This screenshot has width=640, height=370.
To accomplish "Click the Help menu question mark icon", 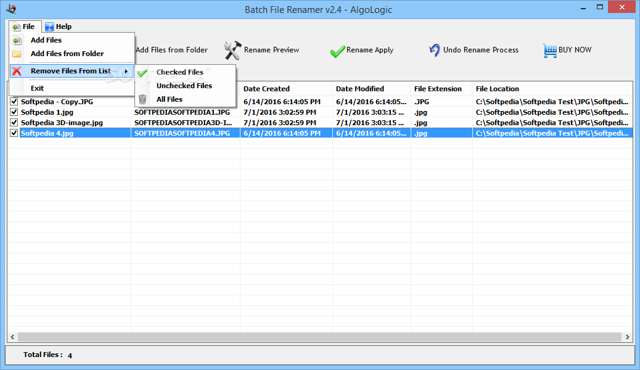I will pyautogui.click(x=49, y=27).
